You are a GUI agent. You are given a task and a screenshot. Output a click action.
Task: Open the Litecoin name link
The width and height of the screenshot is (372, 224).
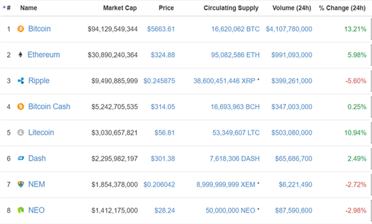pyautogui.click(x=41, y=133)
